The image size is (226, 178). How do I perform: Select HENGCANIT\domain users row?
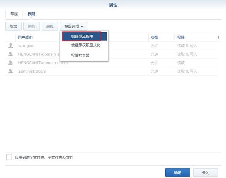111,63
